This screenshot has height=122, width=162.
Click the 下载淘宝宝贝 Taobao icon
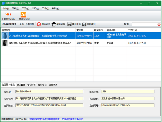coord(23,14)
